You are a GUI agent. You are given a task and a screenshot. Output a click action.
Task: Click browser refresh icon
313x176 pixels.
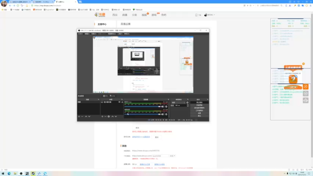tap(18, 5)
